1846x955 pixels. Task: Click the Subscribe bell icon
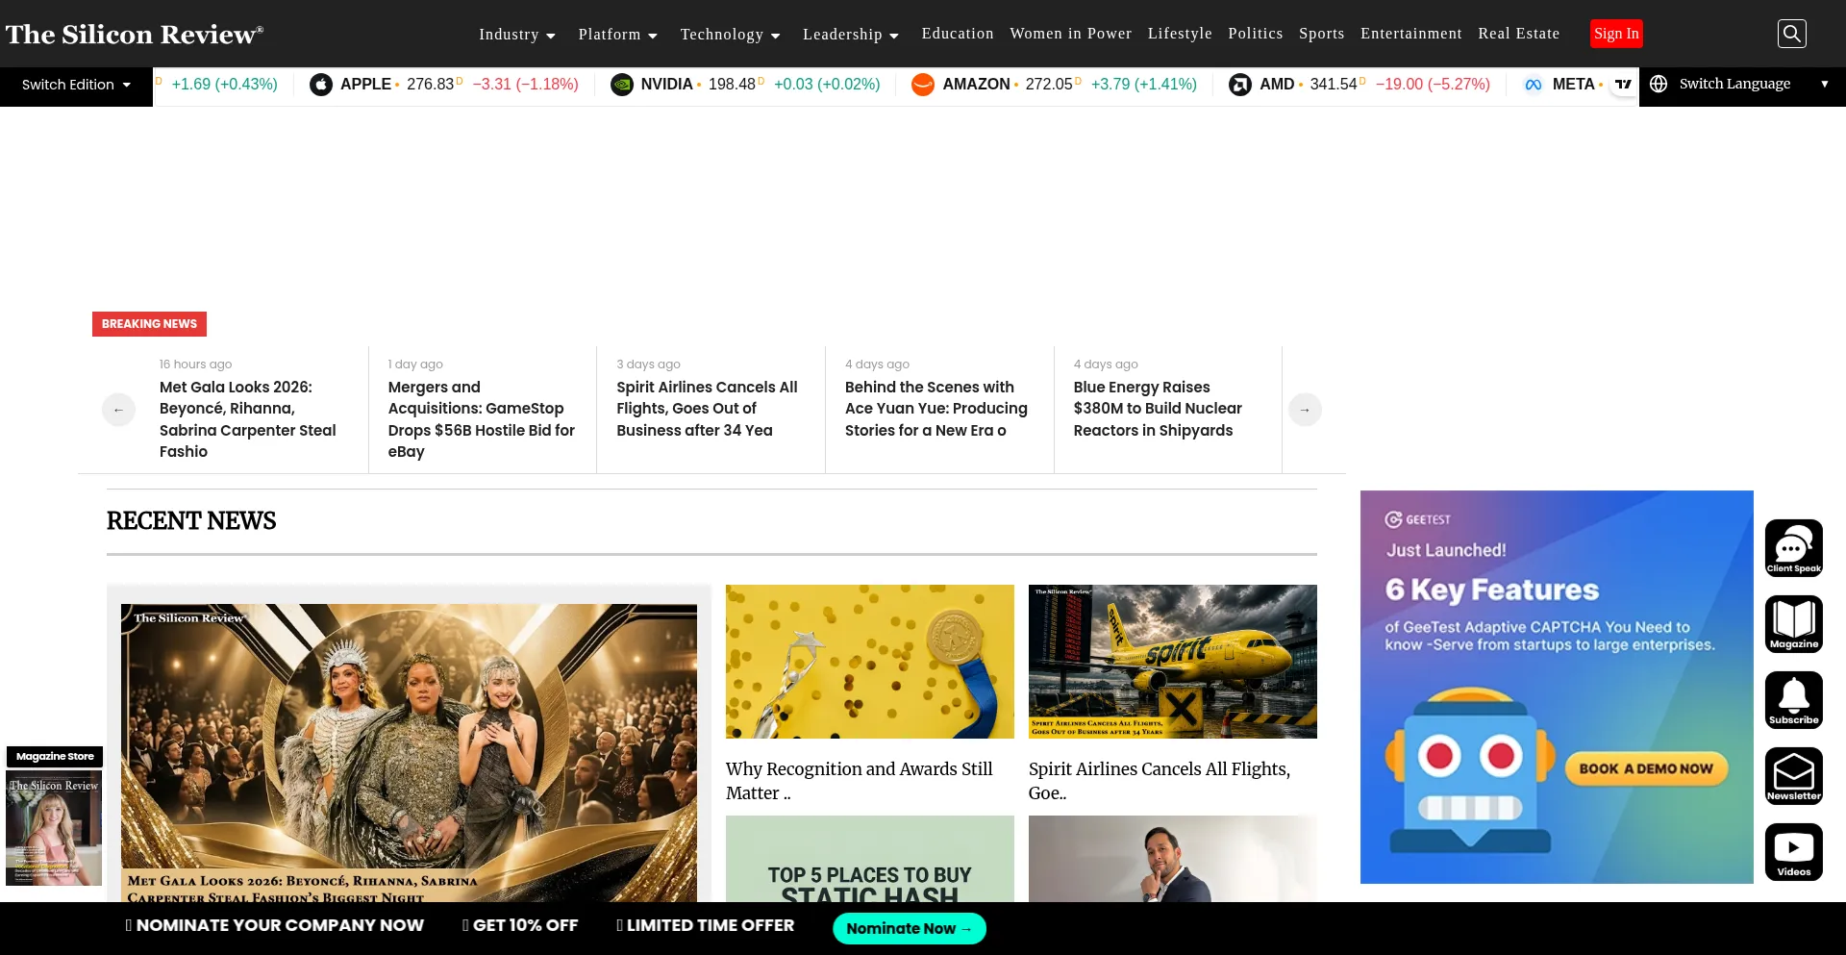[1794, 700]
